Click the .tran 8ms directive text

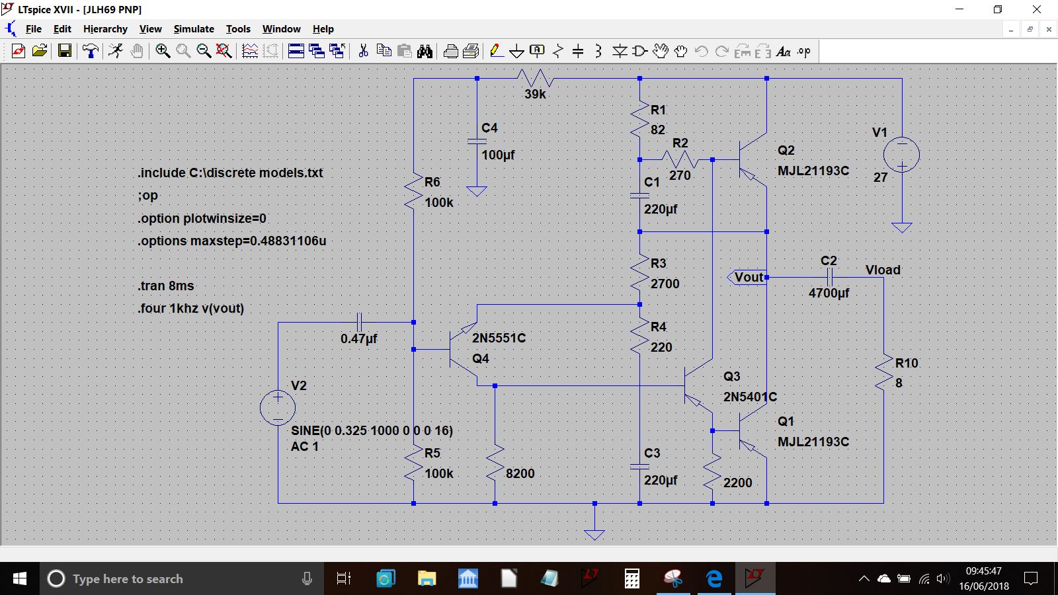(x=166, y=286)
